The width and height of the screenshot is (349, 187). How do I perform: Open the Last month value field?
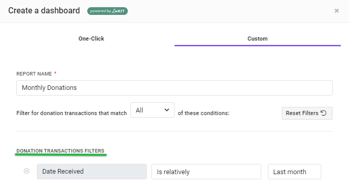(x=295, y=172)
